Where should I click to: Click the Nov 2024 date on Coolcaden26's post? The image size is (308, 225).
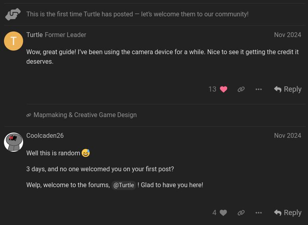pos(288,136)
